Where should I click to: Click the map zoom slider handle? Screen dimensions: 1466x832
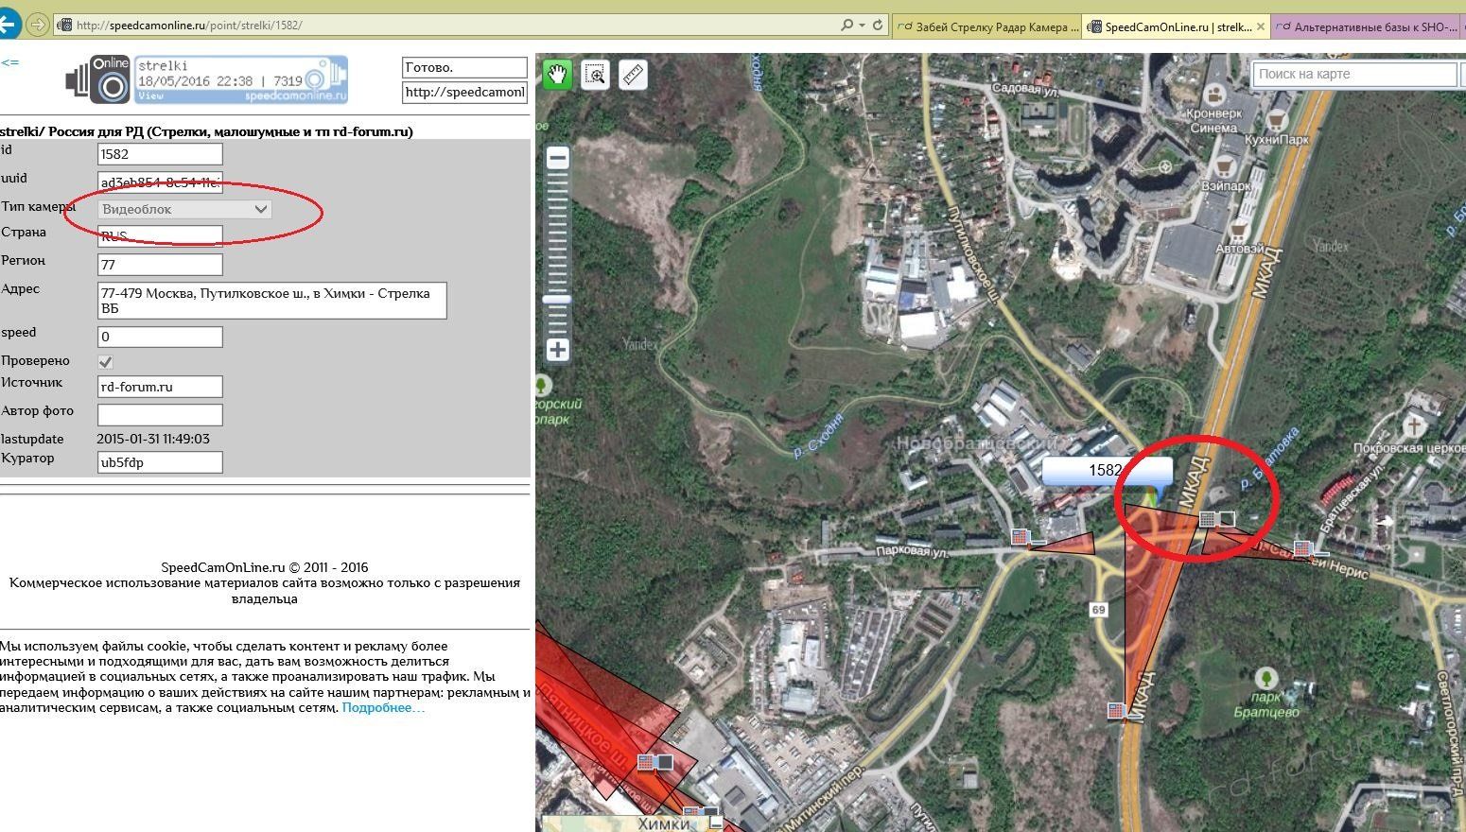[558, 299]
